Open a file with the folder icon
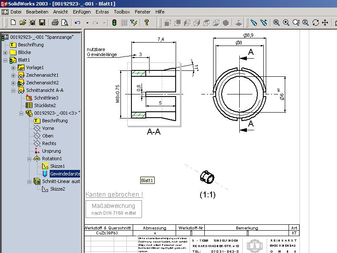Image resolution: width=337 pixels, height=253 pixels. click(x=23, y=23)
